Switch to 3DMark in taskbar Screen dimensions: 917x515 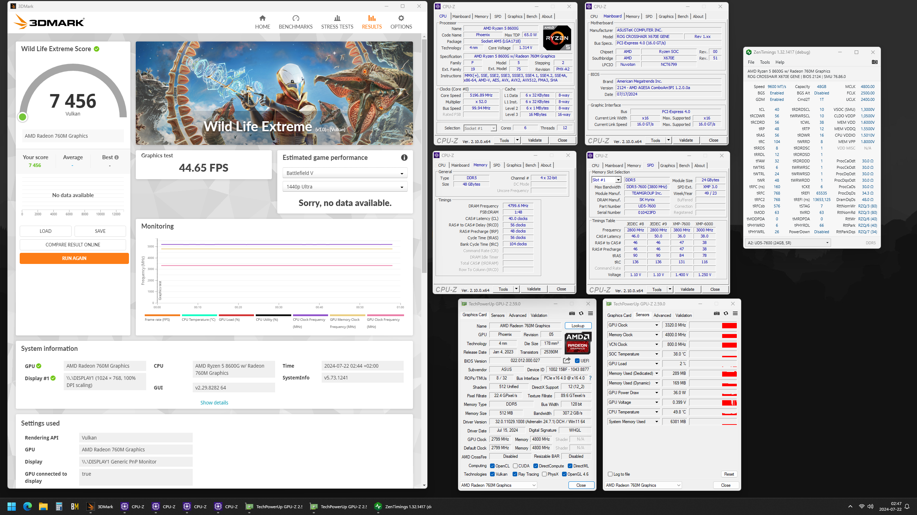(x=100, y=506)
